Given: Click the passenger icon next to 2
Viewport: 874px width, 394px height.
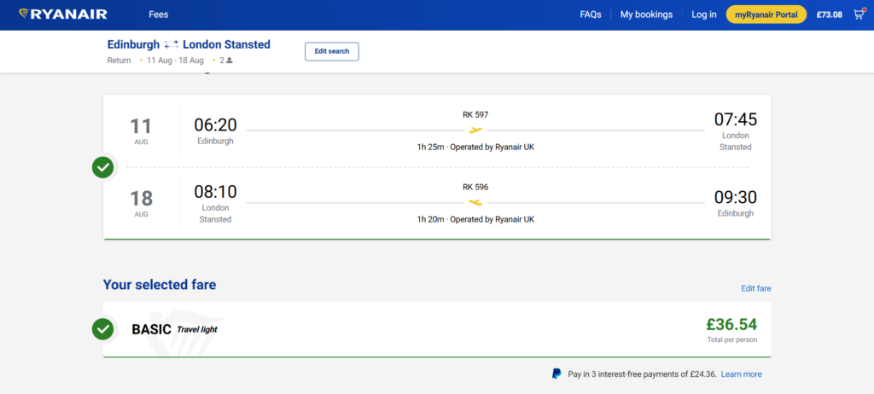Looking at the screenshot, I should tap(230, 61).
